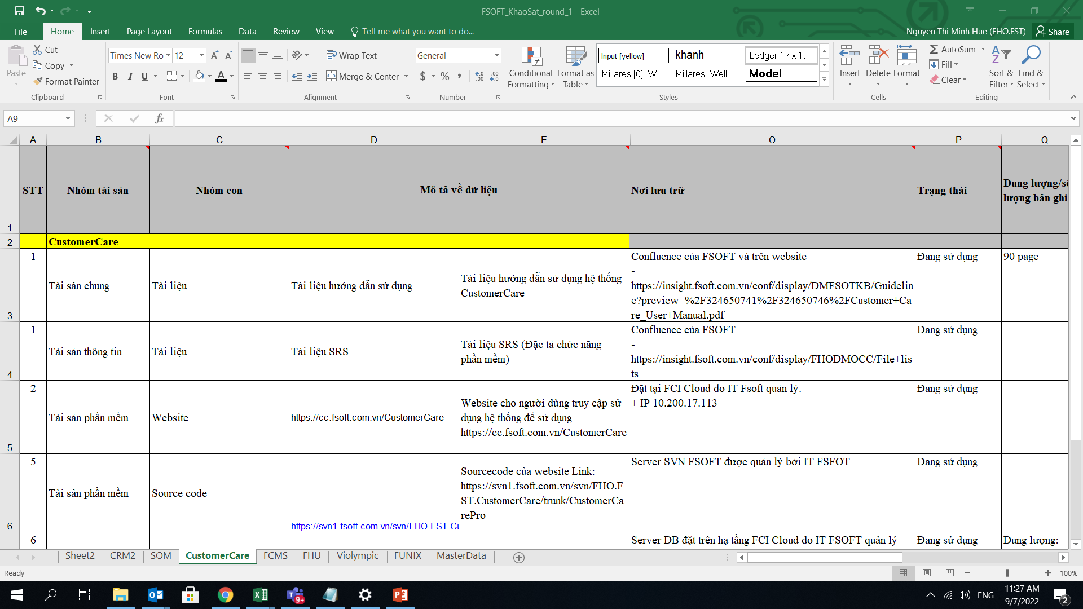Toggle Bold formatting
1083x609 pixels.
[x=115, y=76]
